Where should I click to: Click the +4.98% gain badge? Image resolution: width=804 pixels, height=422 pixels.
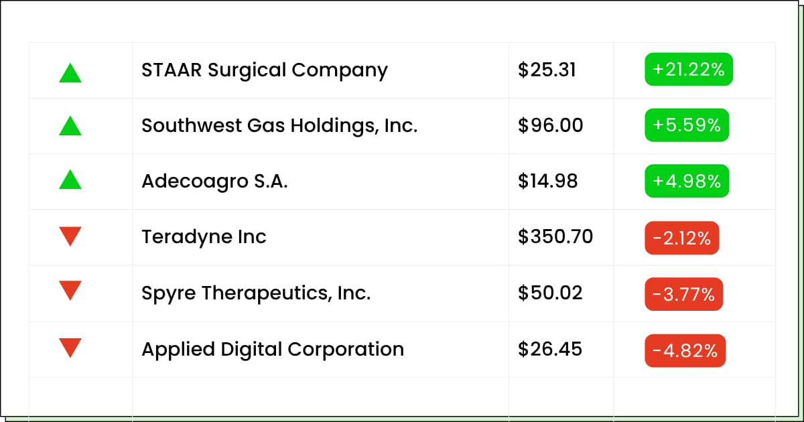click(687, 182)
